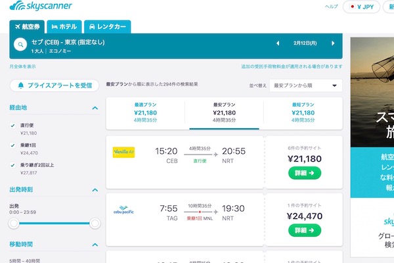Switch to the レンタカー tab
The width and height of the screenshot is (394, 263).
(x=108, y=27)
